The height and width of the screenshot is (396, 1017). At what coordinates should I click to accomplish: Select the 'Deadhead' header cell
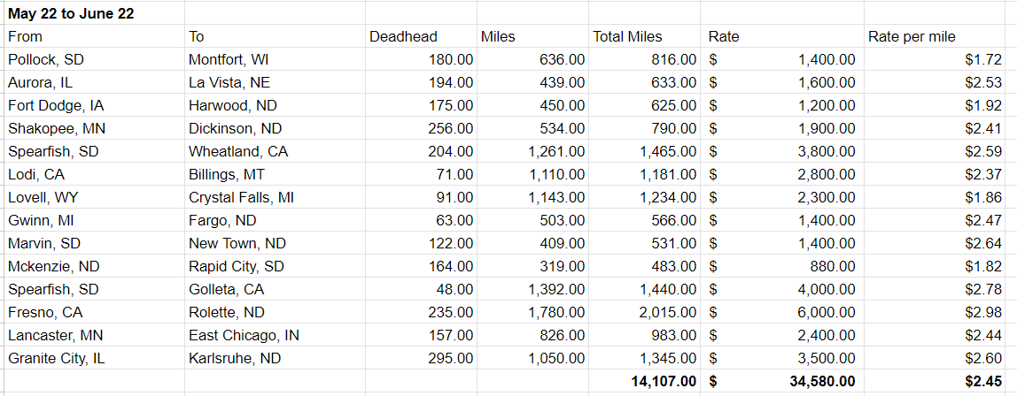click(x=403, y=36)
